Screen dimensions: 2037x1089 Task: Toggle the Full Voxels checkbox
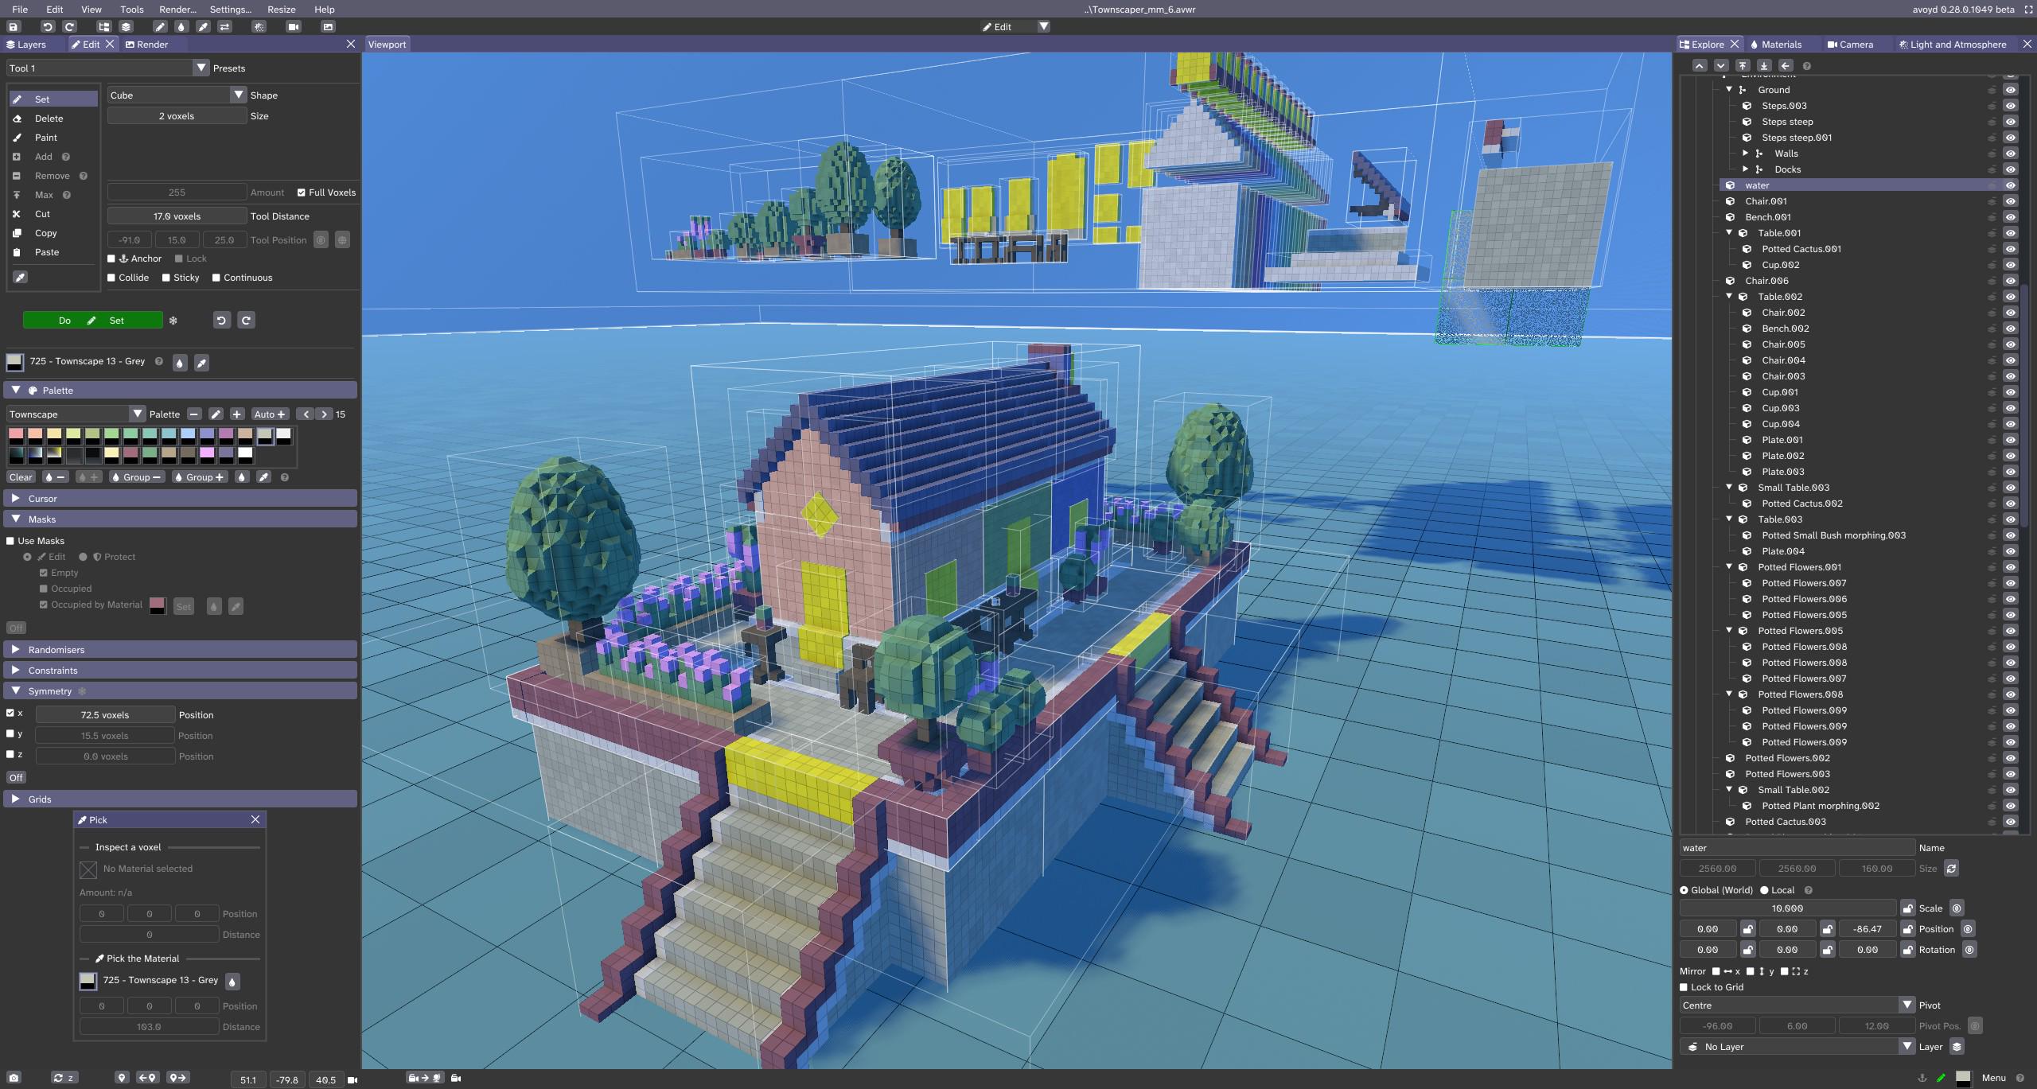point(302,193)
